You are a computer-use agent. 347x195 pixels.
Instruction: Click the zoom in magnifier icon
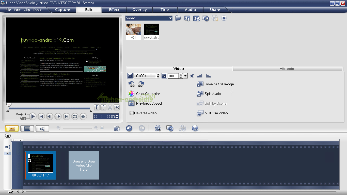96,128
